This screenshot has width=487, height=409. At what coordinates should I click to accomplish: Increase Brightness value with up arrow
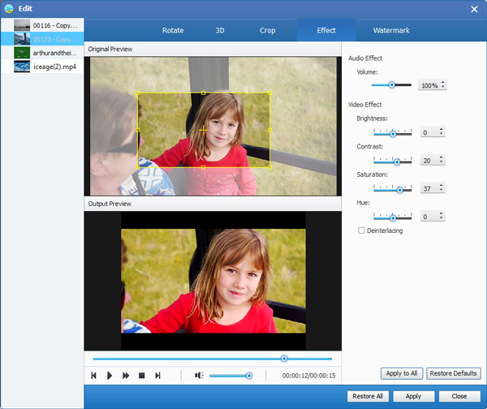click(441, 130)
